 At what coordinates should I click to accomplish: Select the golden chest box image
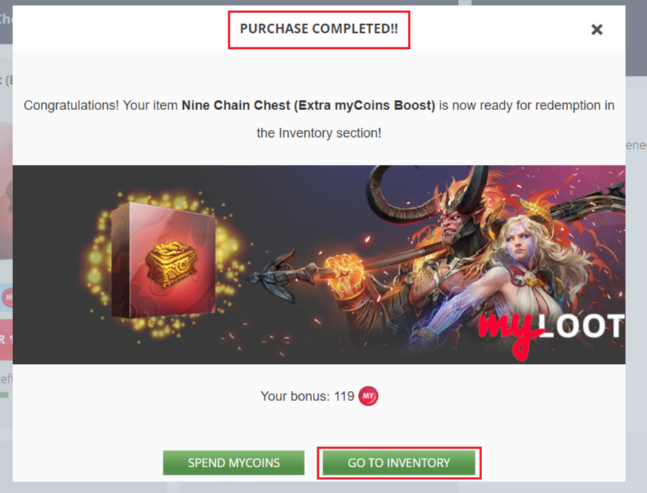163,261
